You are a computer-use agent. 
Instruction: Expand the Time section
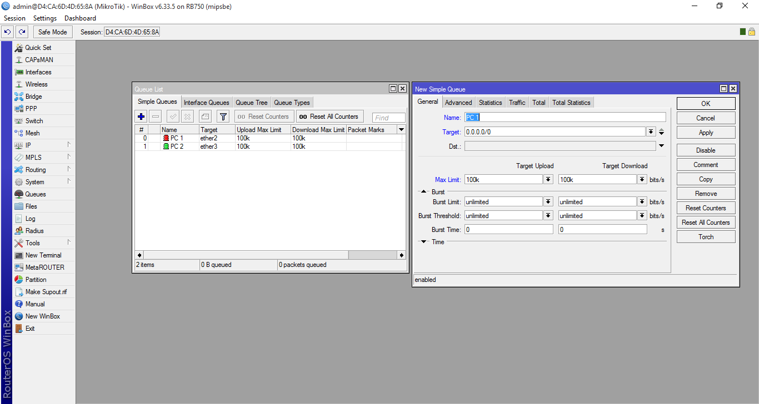pos(423,242)
